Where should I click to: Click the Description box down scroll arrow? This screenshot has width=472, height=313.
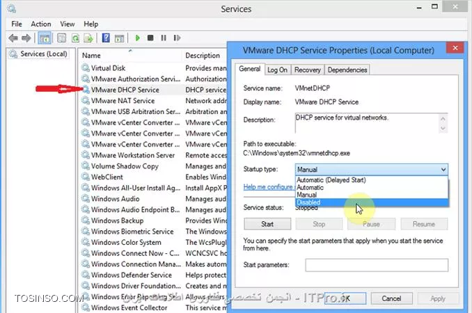click(443, 129)
